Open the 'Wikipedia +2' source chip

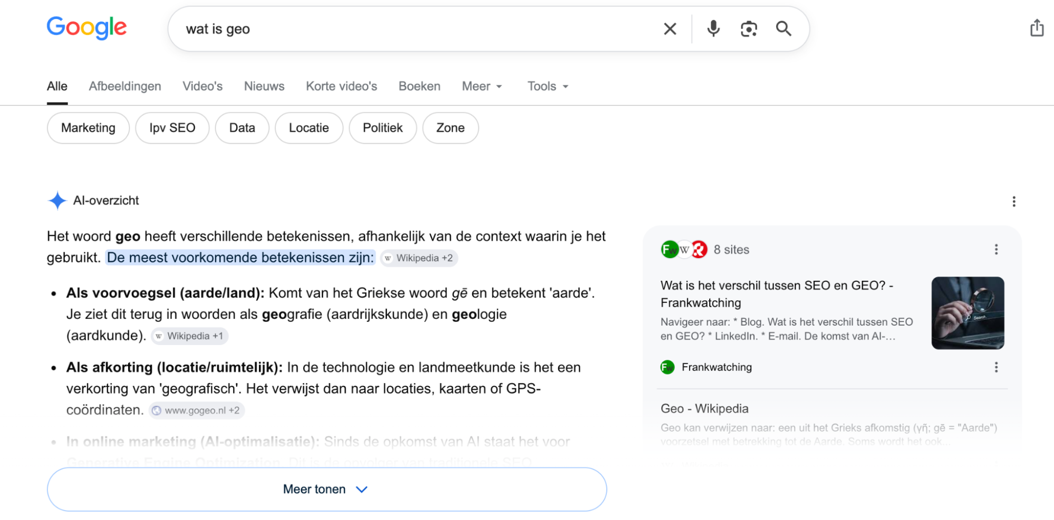coord(419,258)
